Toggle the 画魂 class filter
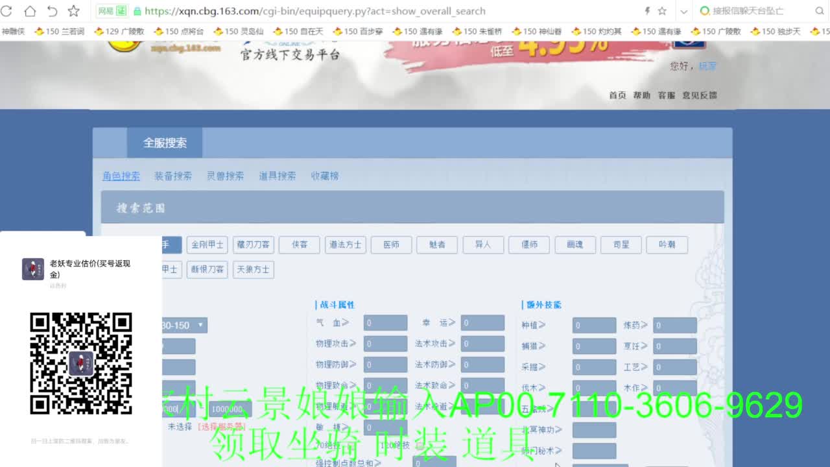Image resolution: width=830 pixels, height=467 pixels. click(x=575, y=245)
